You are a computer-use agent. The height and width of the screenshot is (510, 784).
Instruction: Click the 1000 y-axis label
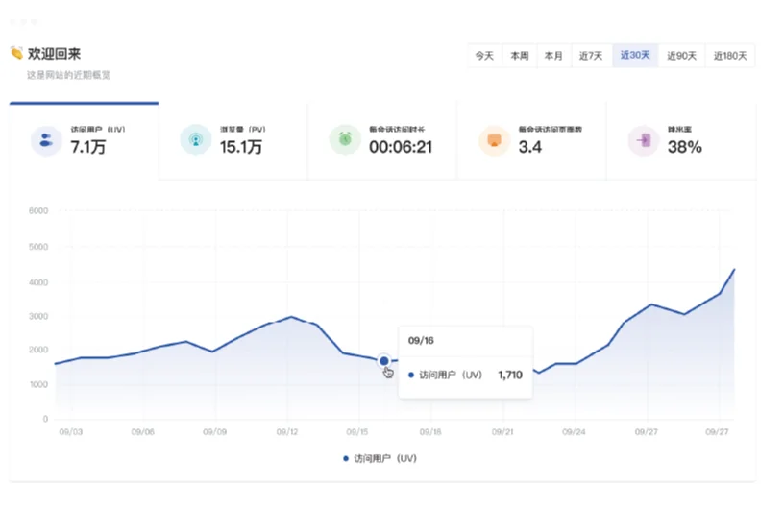[x=38, y=384]
